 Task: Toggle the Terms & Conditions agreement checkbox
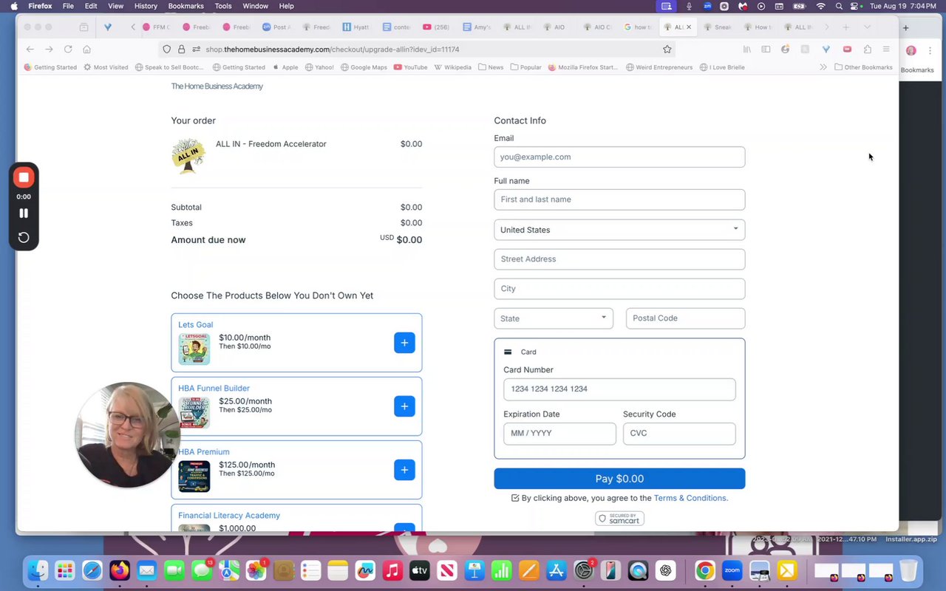515,498
